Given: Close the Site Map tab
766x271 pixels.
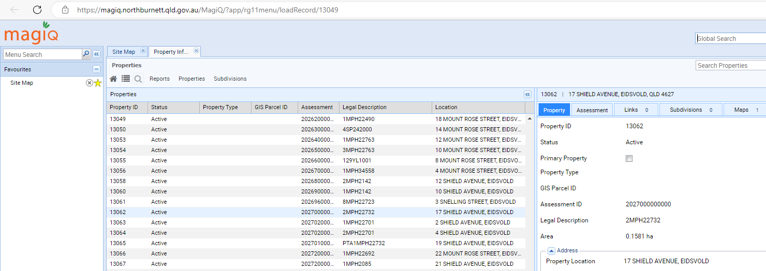Looking at the screenshot, I should [x=143, y=51].
